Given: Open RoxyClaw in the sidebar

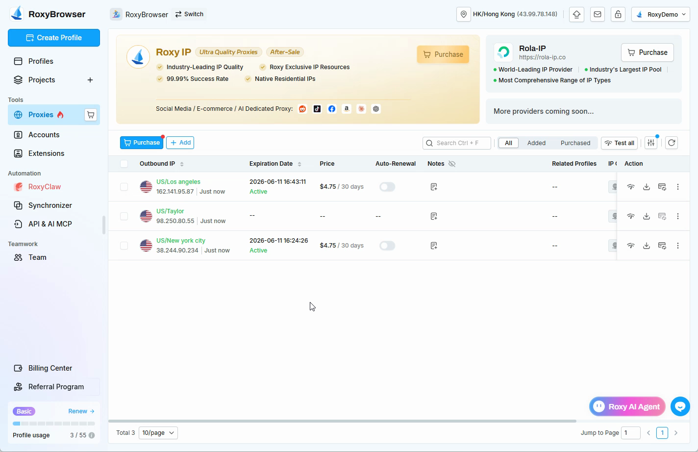Looking at the screenshot, I should 54,187.
